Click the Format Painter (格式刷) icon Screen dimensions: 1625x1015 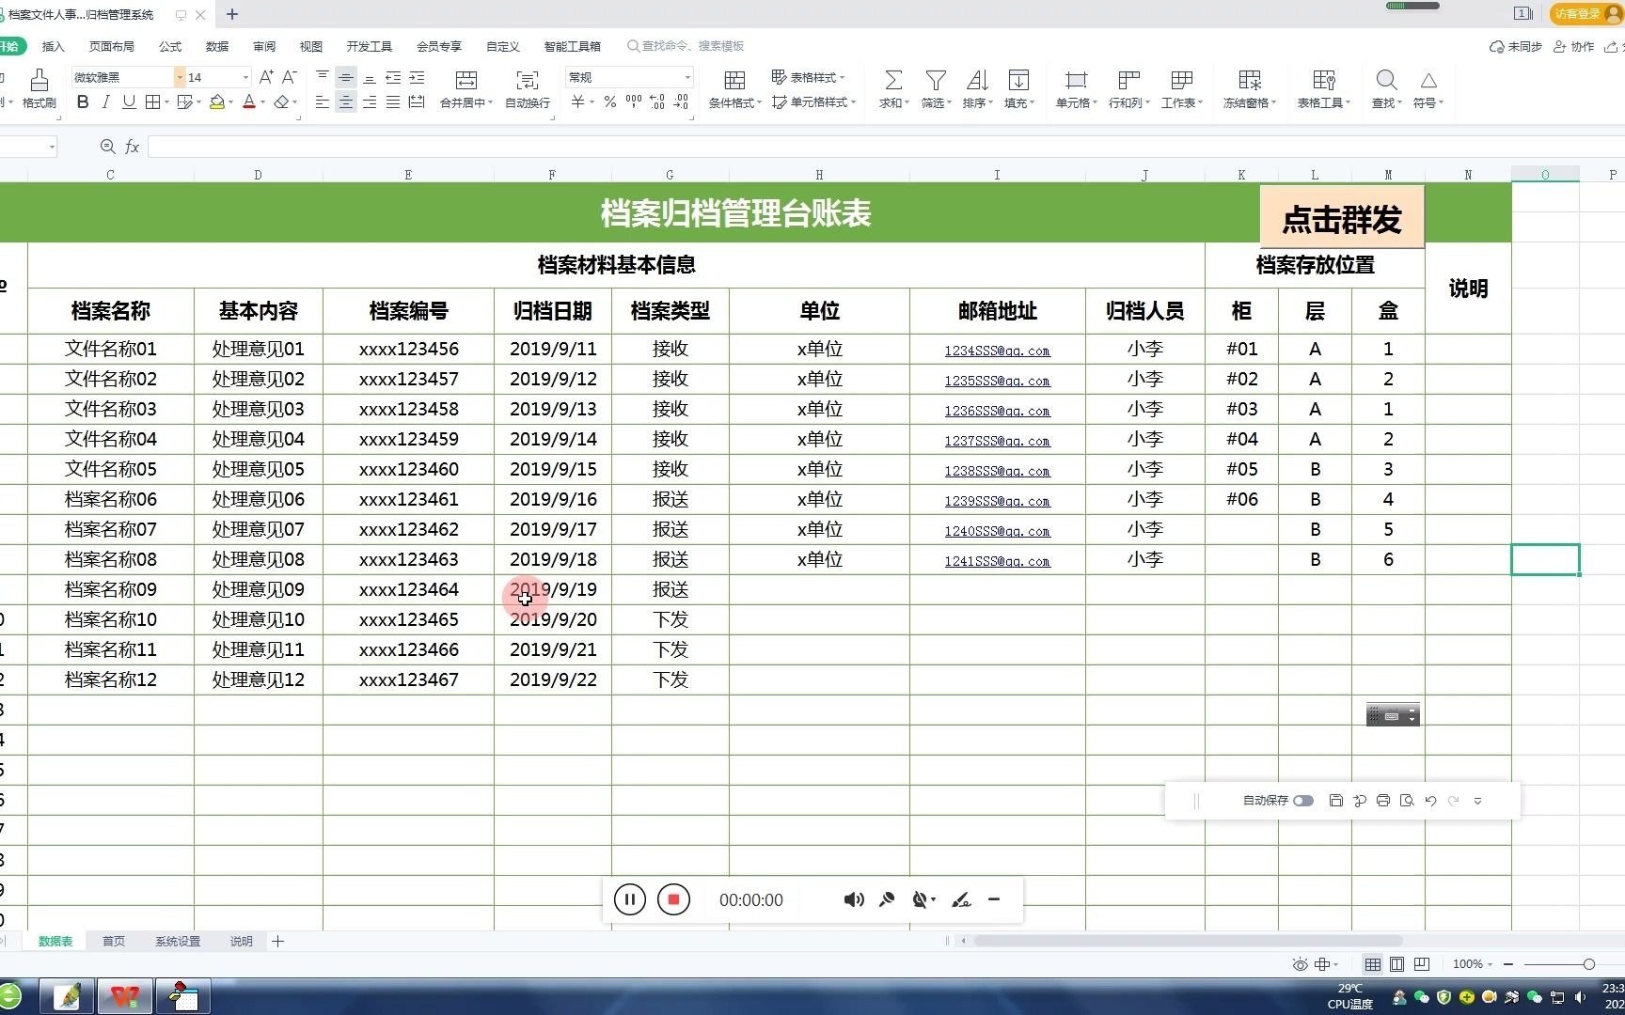pyautogui.click(x=39, y=80)
